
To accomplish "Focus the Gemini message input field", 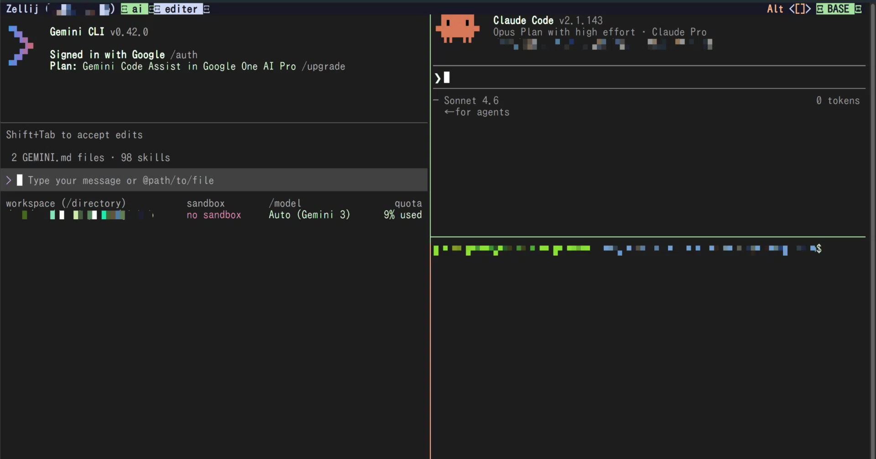I will pos(214,180).
